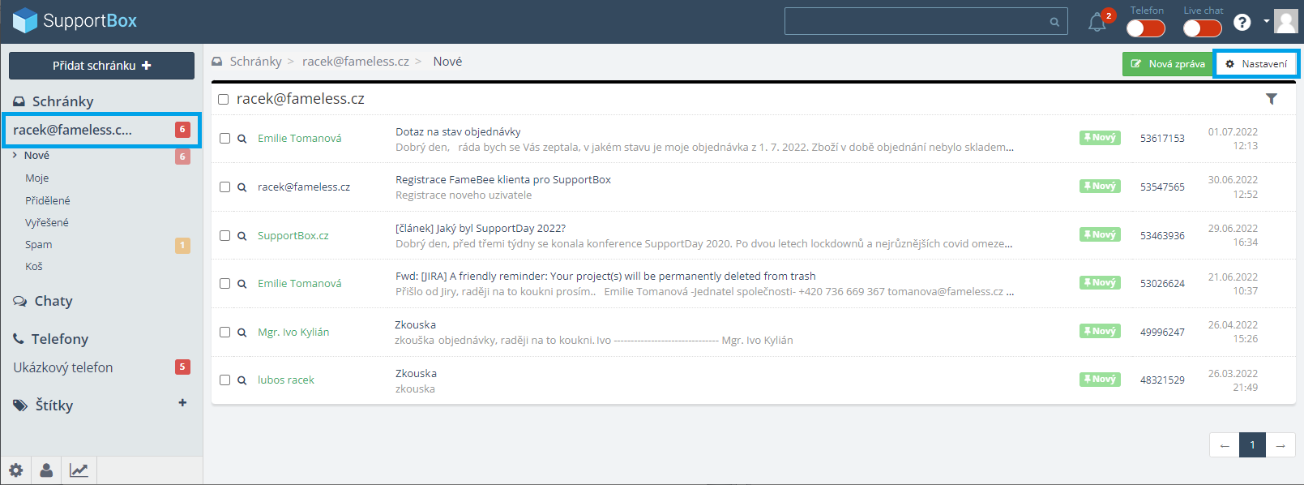Open the Ukázkový telefon line
The width and height of the screenshot is (1304, 485).
click(x=63, y=367)
